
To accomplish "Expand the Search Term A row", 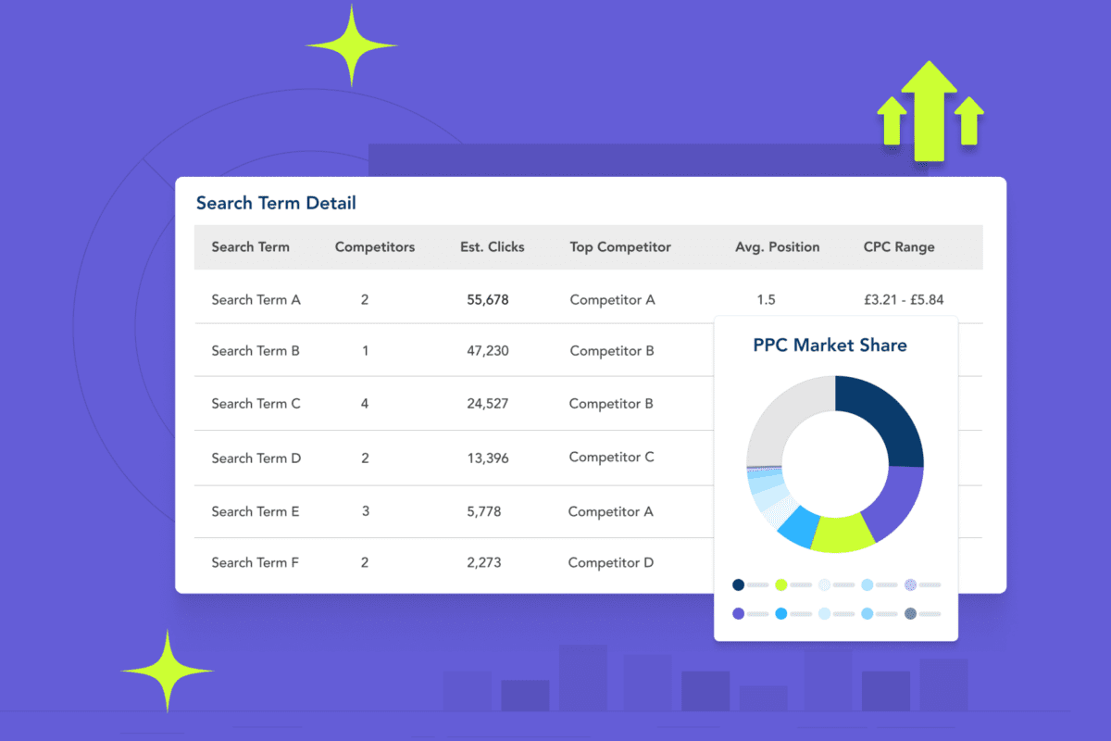I will click(256, 299).
